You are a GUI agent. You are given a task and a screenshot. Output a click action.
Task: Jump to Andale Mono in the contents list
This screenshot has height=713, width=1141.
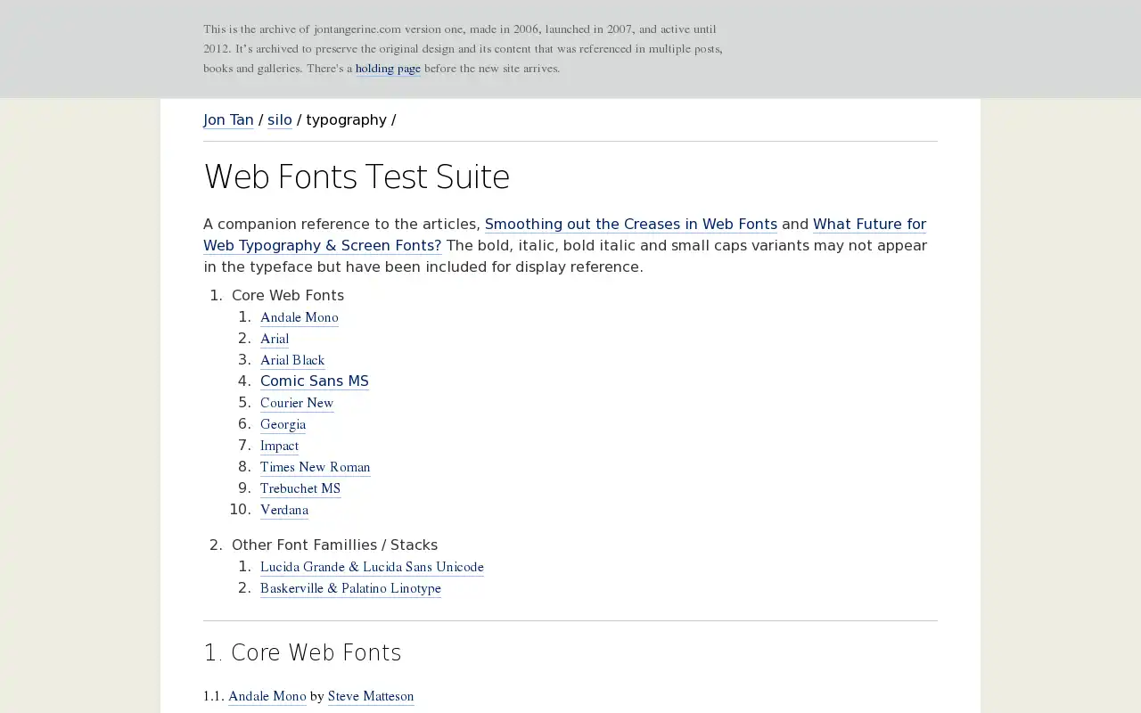point(299,317)
